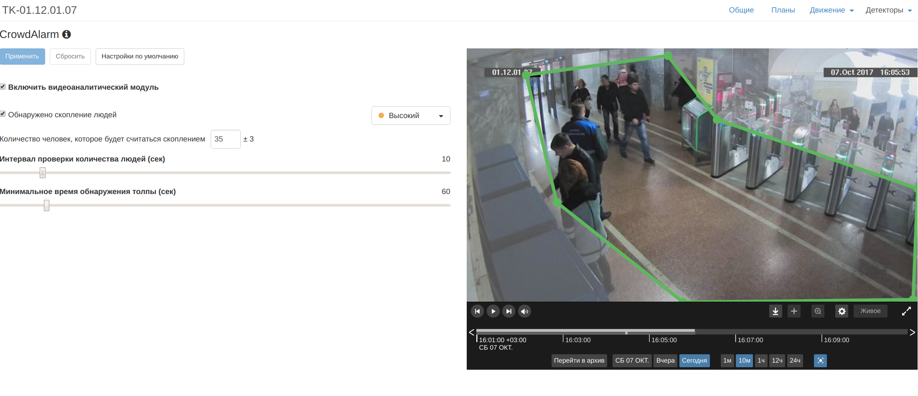This screenshot has height=396, width=918.
Task: Set timeline scale to 10м
Action: click(x=745, y=361)
